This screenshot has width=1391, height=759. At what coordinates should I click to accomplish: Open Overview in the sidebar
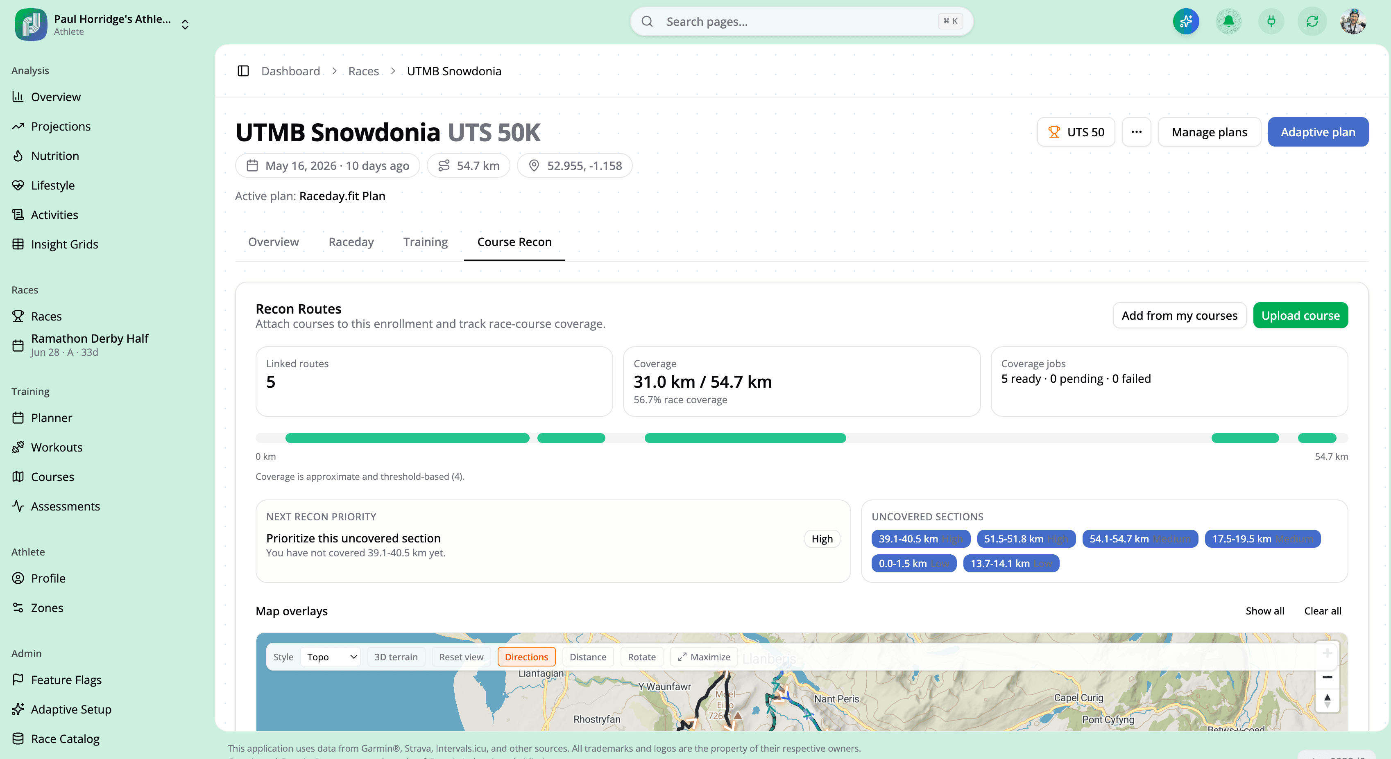[56, 97]
